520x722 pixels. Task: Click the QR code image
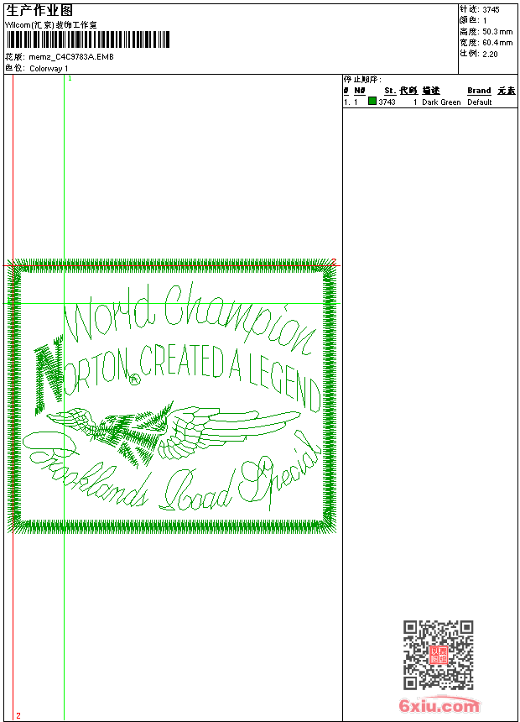click(439, 655)
